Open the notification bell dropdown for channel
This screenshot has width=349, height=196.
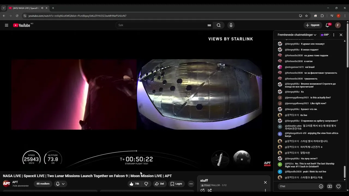tap(60, 184)
